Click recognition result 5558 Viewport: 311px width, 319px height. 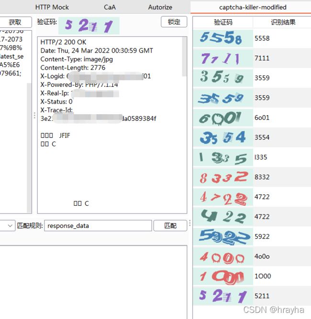[x=262, y=38]
